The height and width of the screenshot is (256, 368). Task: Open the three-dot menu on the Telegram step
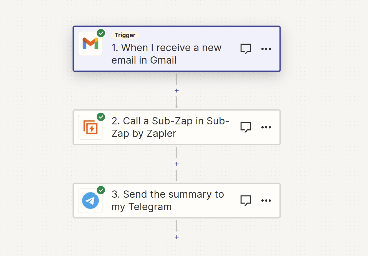(266, 200)
